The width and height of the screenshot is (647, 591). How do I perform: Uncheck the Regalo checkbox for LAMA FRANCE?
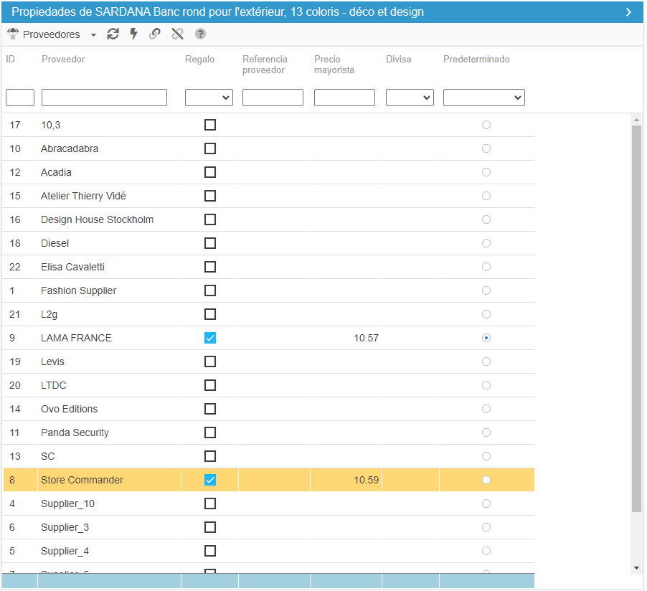[210, 338]
